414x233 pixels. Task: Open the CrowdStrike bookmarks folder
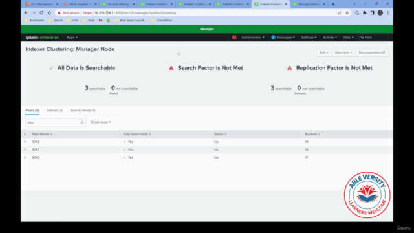click(x=162, y=20)
